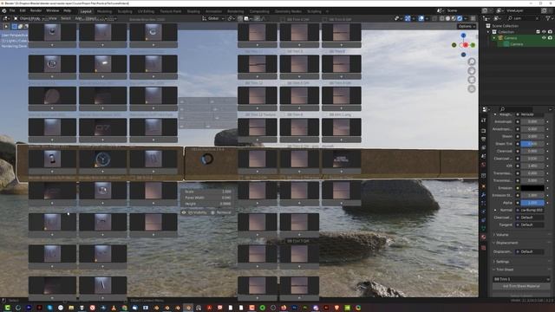
Task: Clear the outliner search text
Action: [x=537, y=18]
